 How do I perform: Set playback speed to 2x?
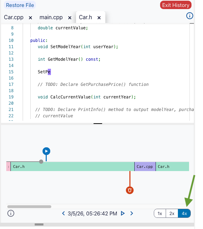[172, 214]
